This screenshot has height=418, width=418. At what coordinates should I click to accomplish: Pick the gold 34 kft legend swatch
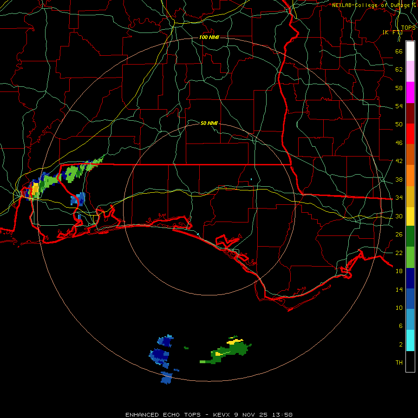(x=410, y=196)
